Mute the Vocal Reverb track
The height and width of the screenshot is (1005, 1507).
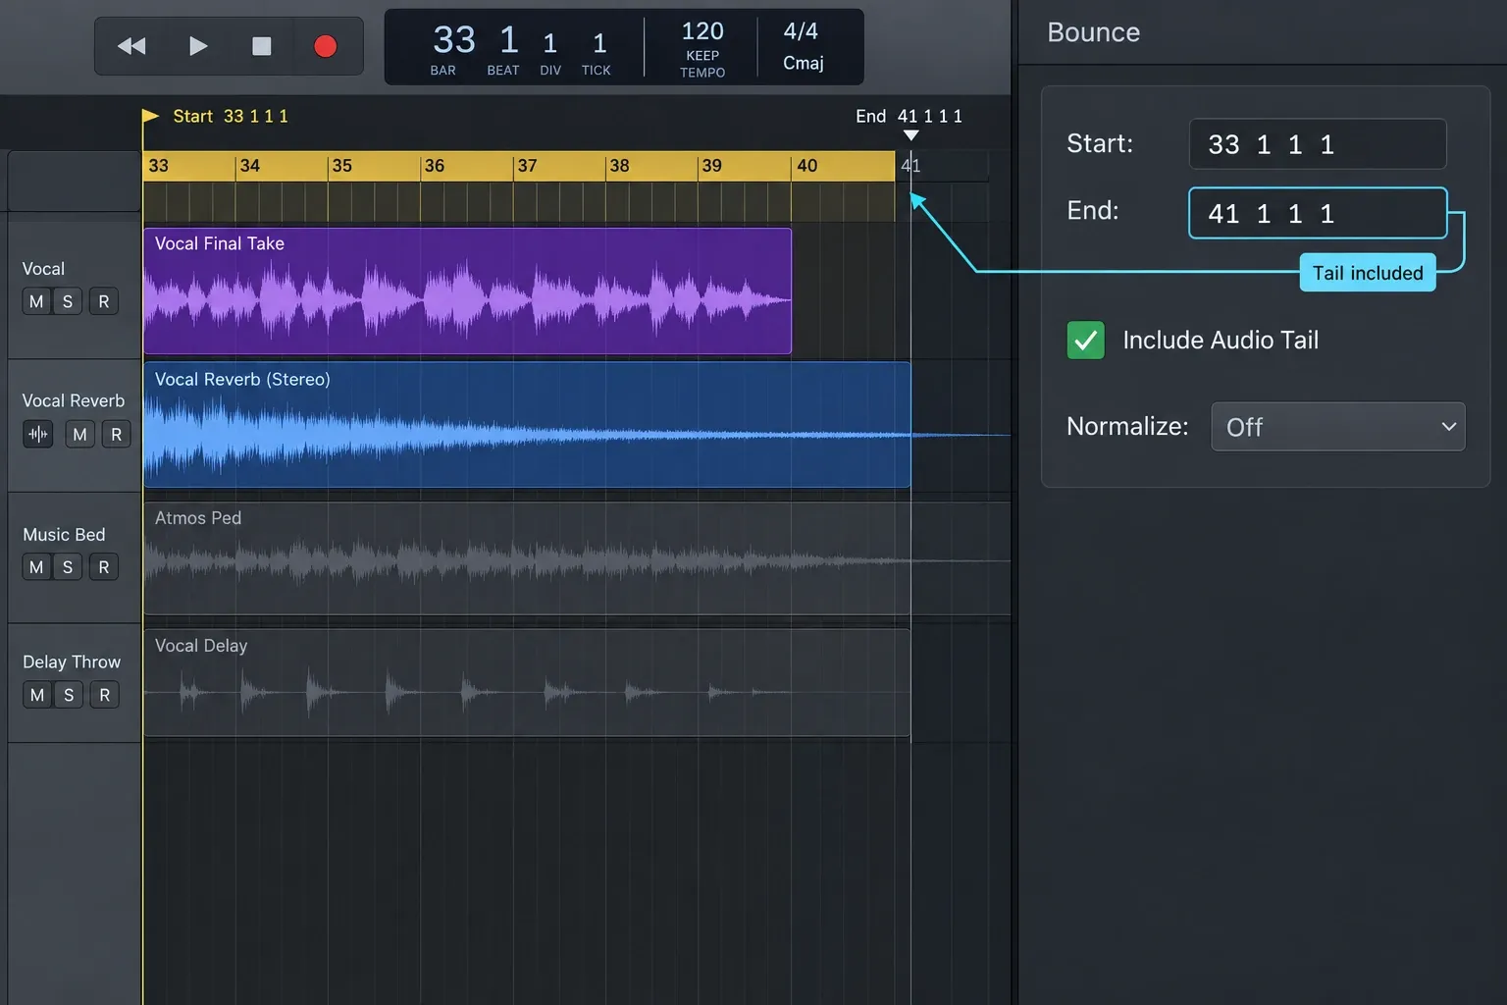pyautogui.click(x=80, y=434)
